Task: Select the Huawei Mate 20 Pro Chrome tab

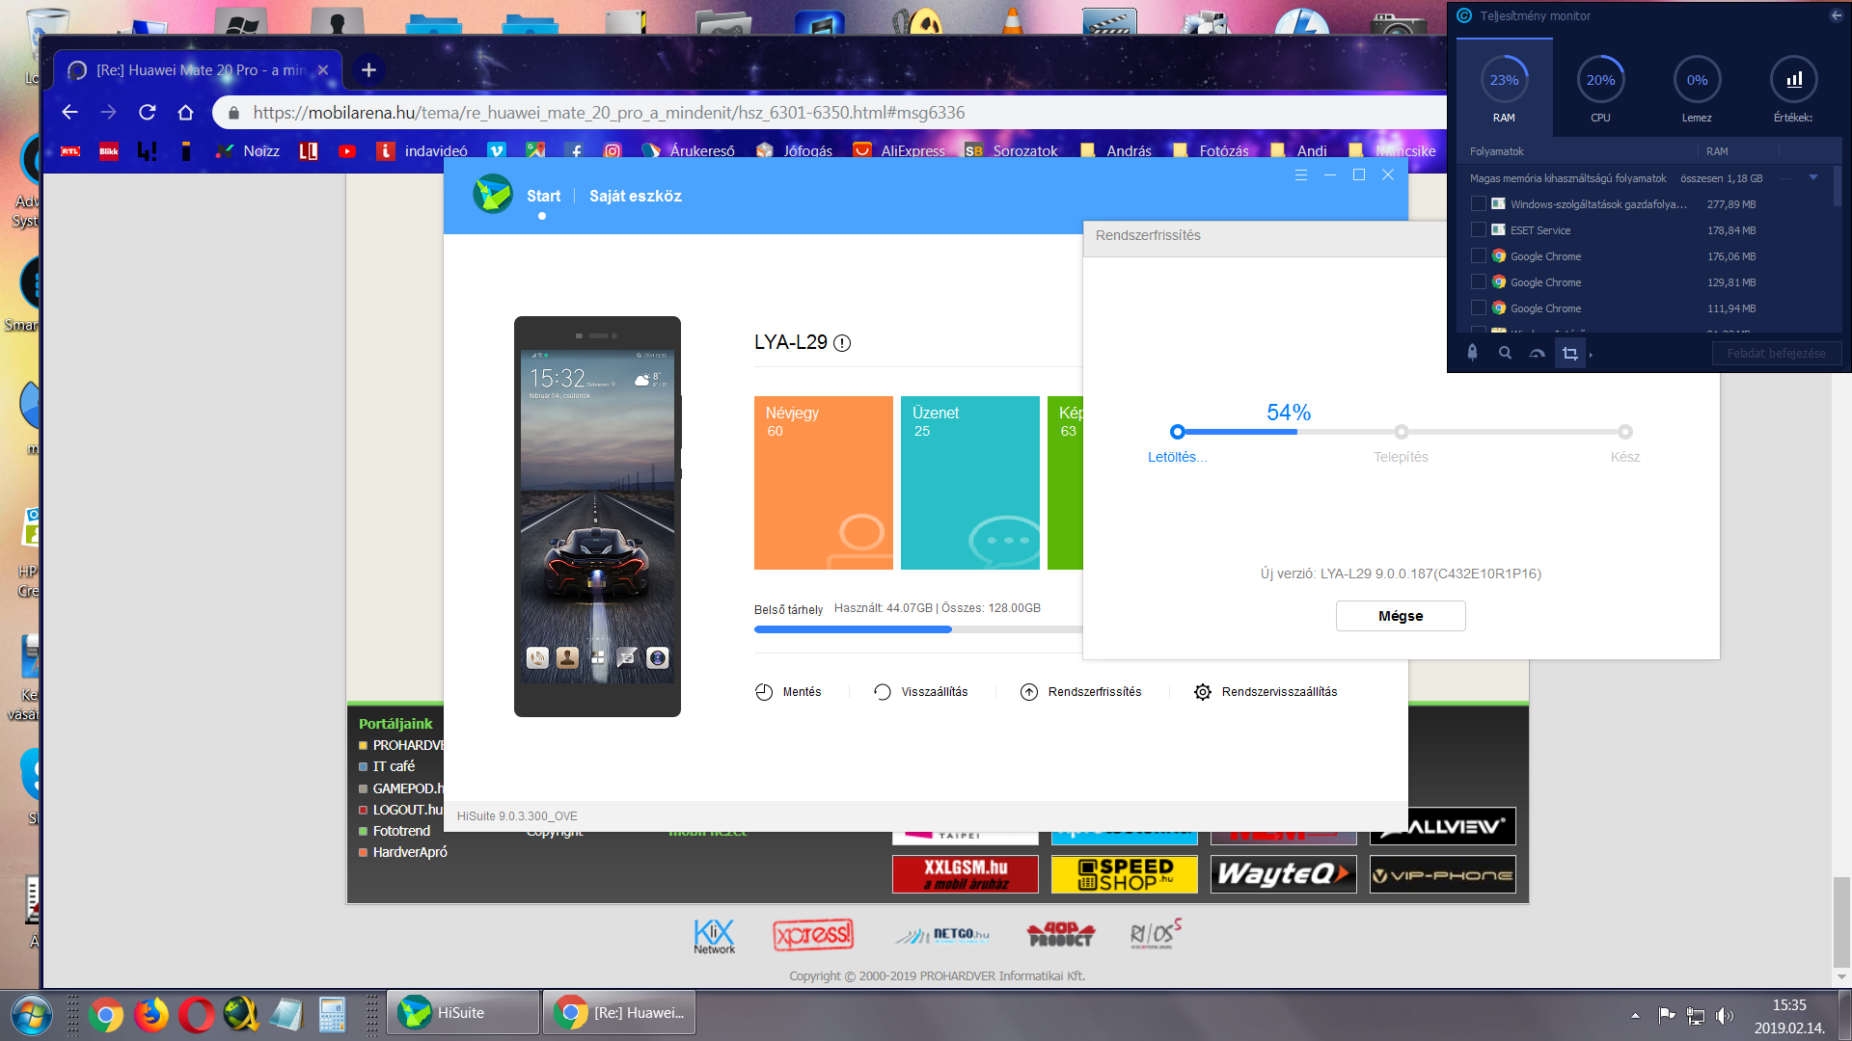Action: (x=198, y=70)
